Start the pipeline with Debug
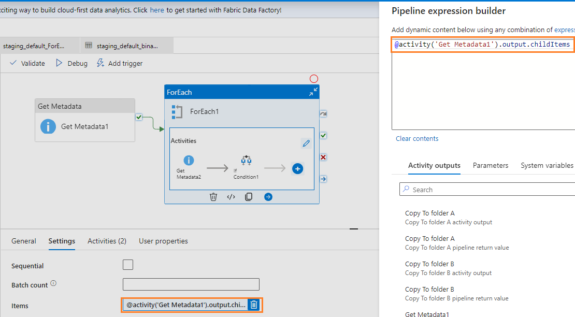Viewport: 575px width, 317px height. pyautogui.click(x=71, y=63)
